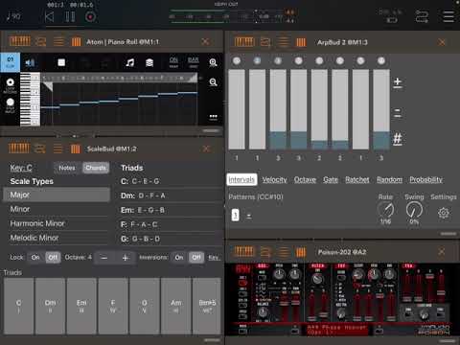The width and height of the screenshot is (460, 345).
Task: Turn Lock Off in ScaleBud
Action: pyautogui.click(x=53, y=257)
